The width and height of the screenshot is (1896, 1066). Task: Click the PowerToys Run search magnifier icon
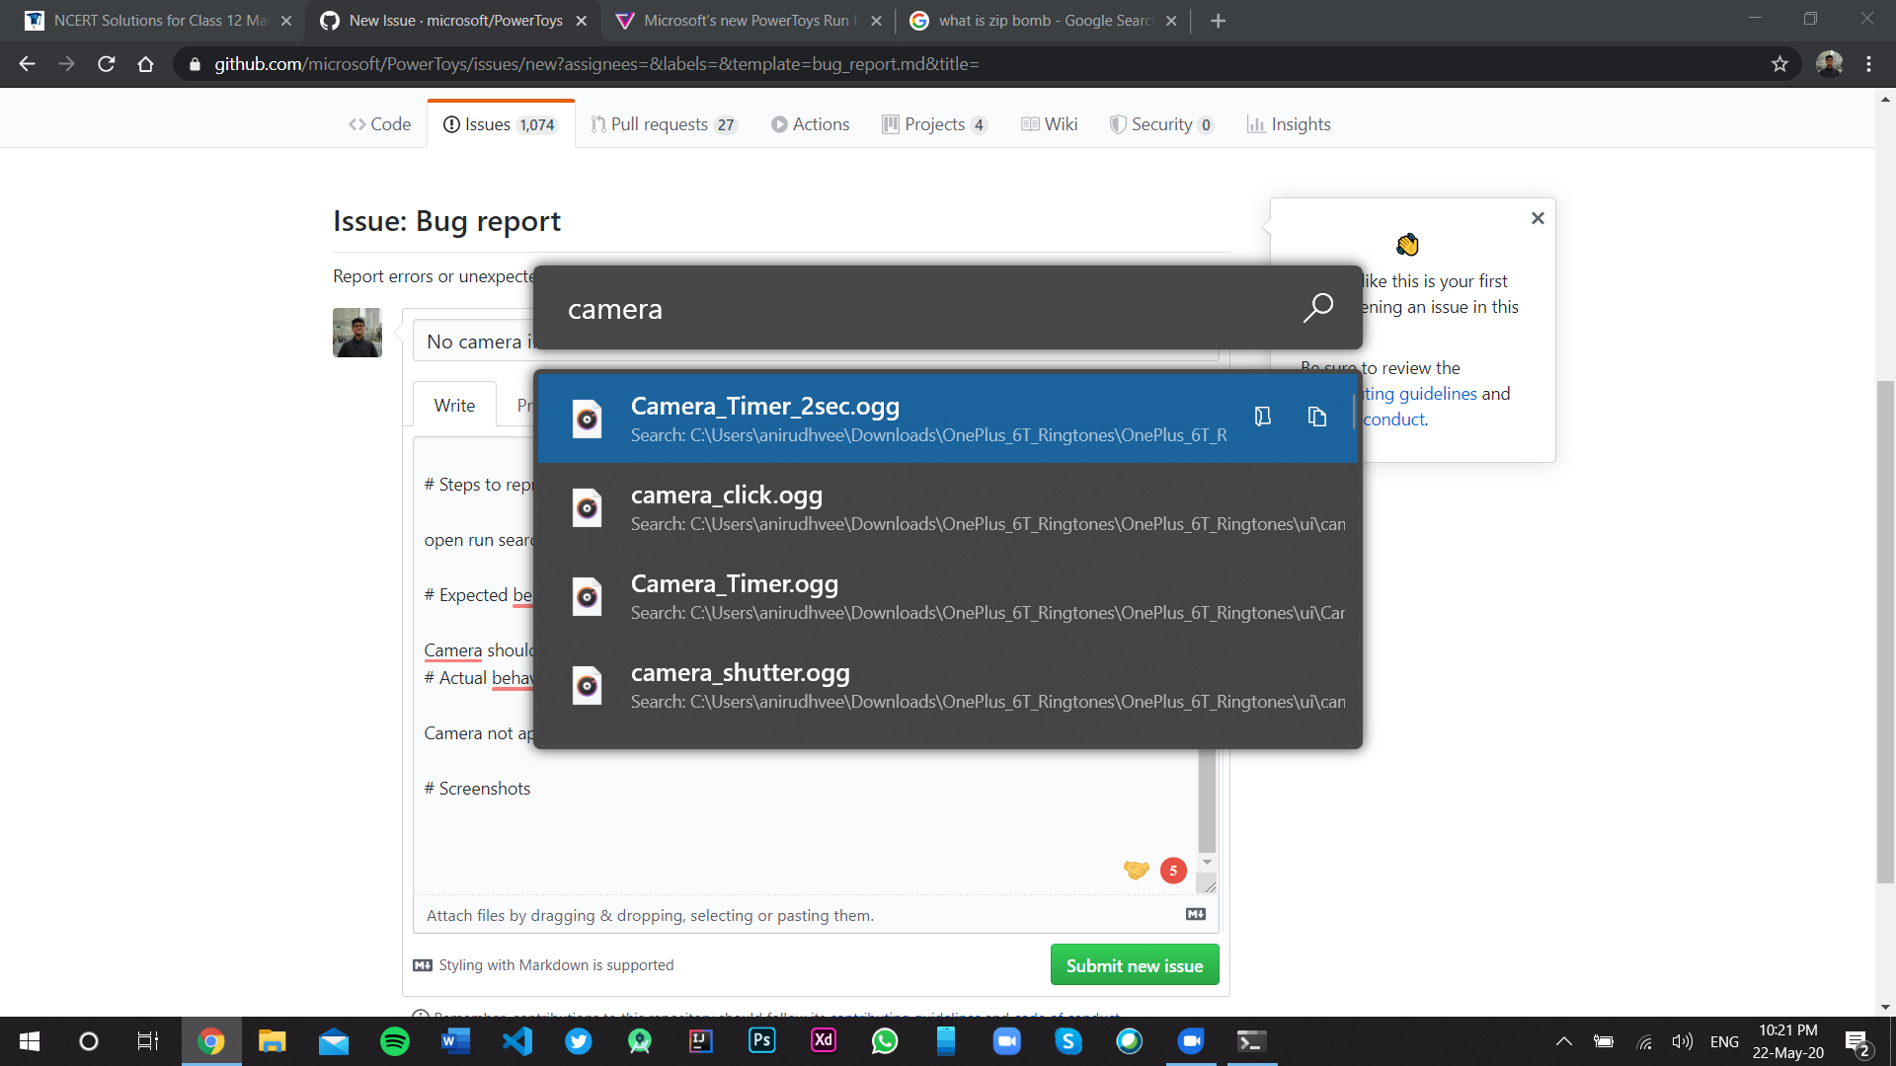(1318, 308)
